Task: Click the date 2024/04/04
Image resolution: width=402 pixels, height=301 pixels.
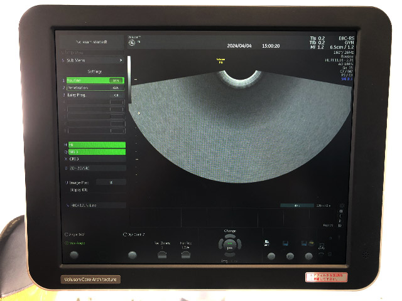Action: 239,46
